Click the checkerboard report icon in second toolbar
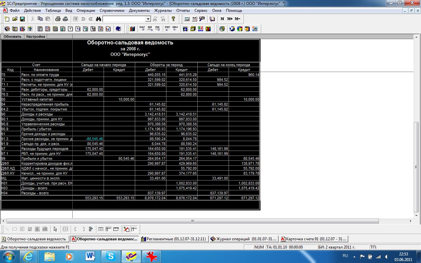 [x=55, y=29]
